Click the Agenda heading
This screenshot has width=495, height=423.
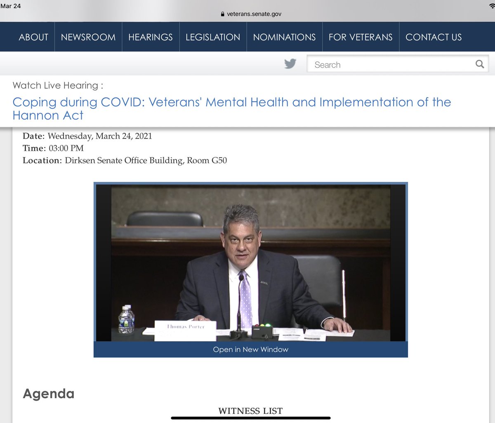(49, 394)
